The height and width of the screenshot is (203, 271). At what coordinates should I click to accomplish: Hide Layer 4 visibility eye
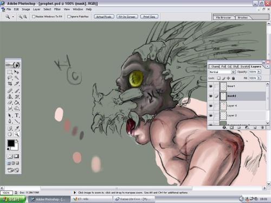coord(211,106)
